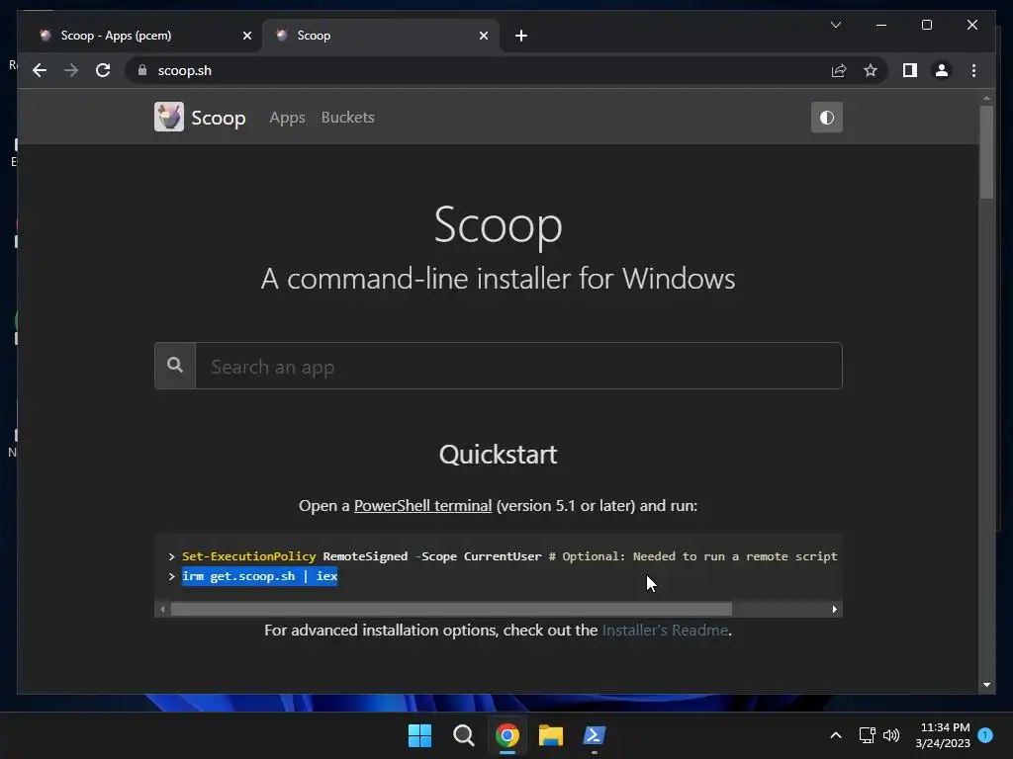
Task: Click the code block horizontal scrollbar thumb
Action: [x=451, y=609]
